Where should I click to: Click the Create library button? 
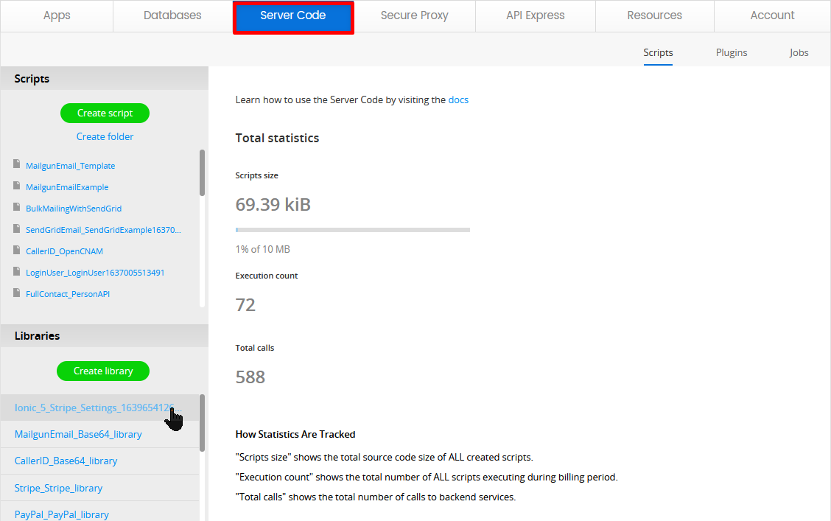[x=103, y=371]
